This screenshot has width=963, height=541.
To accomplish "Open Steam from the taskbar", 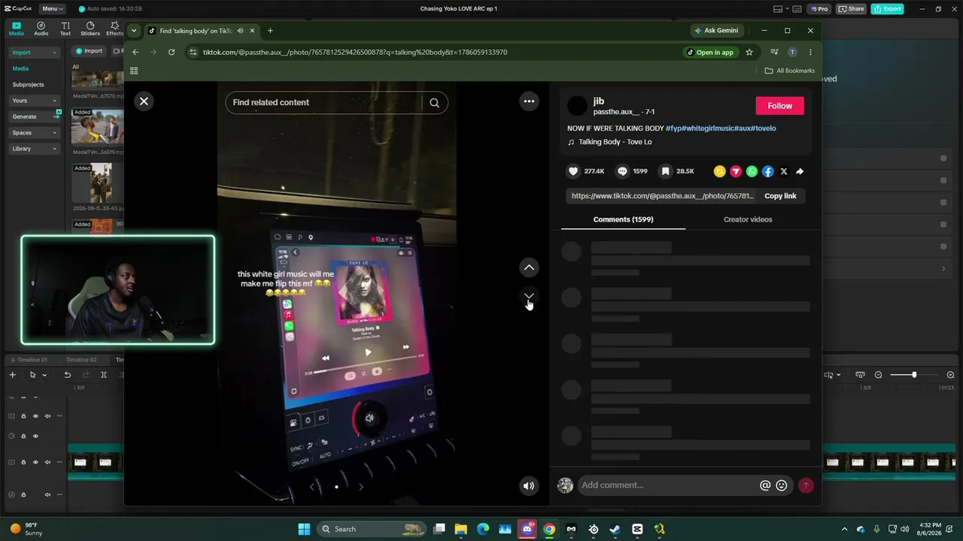I will click(615, 529).
